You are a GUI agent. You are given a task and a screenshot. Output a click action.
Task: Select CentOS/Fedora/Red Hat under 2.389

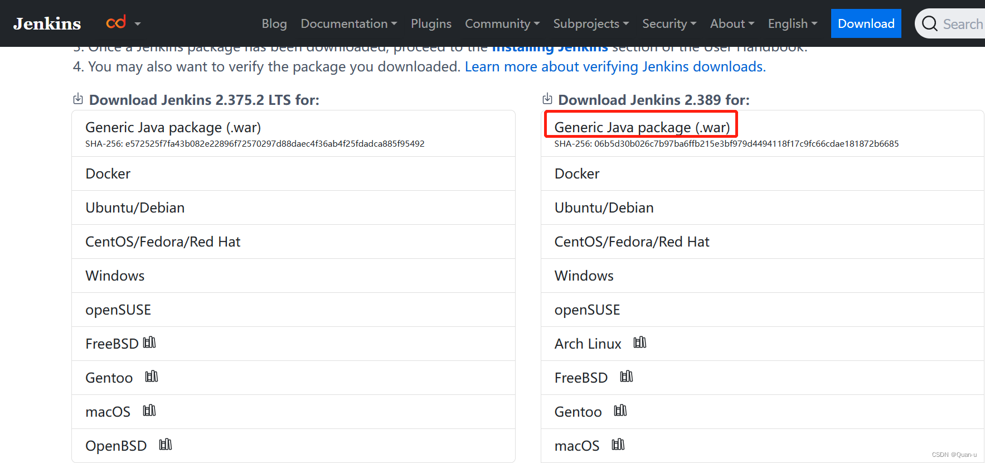click(763, 242)
